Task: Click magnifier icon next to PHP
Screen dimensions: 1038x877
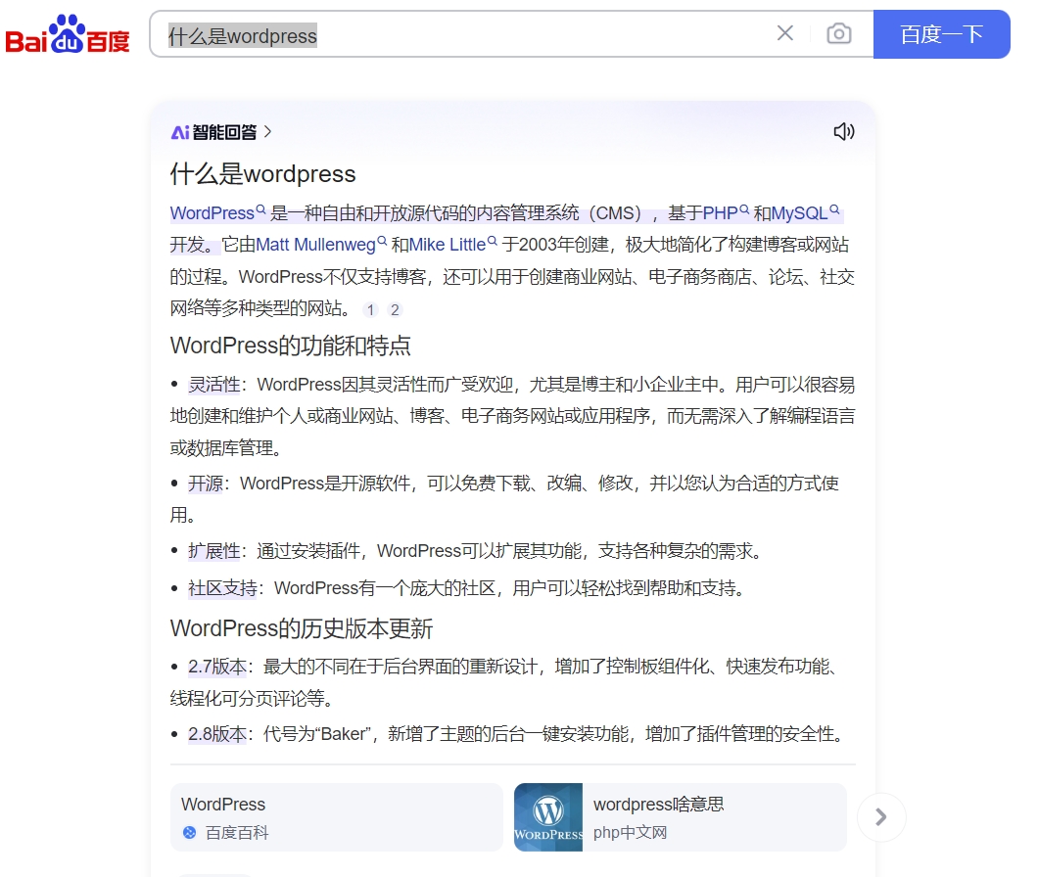Action: click(x=744, y=209)
